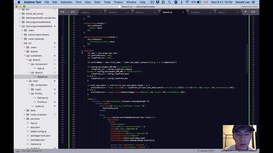Select the cloud_sql_proxy folder
The width and height of the screenshot is (273, 153).
[35, 14]
